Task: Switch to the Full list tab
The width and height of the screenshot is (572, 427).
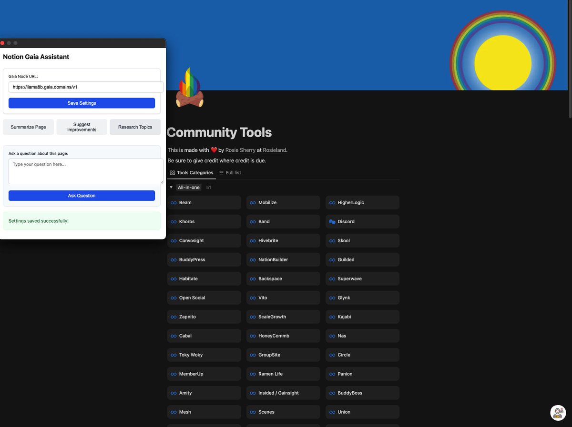Action: click(x=233, y=173)
